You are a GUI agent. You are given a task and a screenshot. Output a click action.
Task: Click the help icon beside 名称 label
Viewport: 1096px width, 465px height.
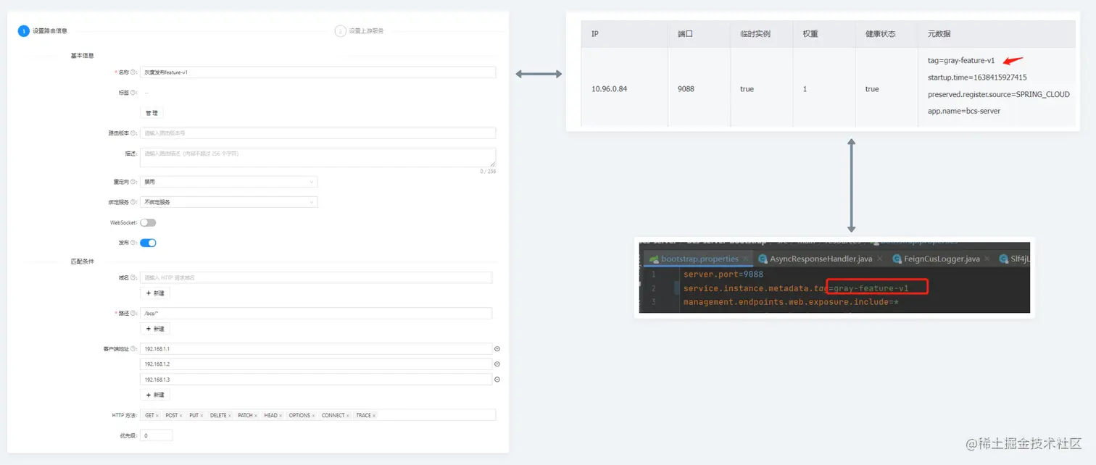pyautogui.click(x=133, y=72)
